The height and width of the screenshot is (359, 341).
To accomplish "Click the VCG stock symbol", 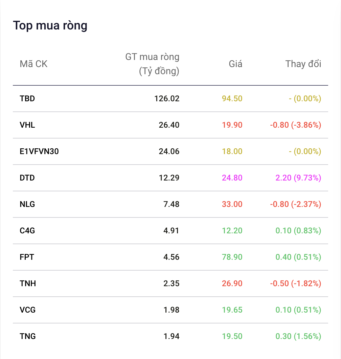I will click(x=28, y=310).
